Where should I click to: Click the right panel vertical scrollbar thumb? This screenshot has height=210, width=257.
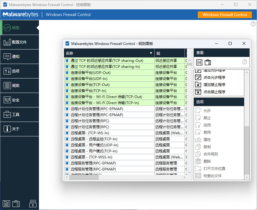pyautogui.click(x=247, y=150)
